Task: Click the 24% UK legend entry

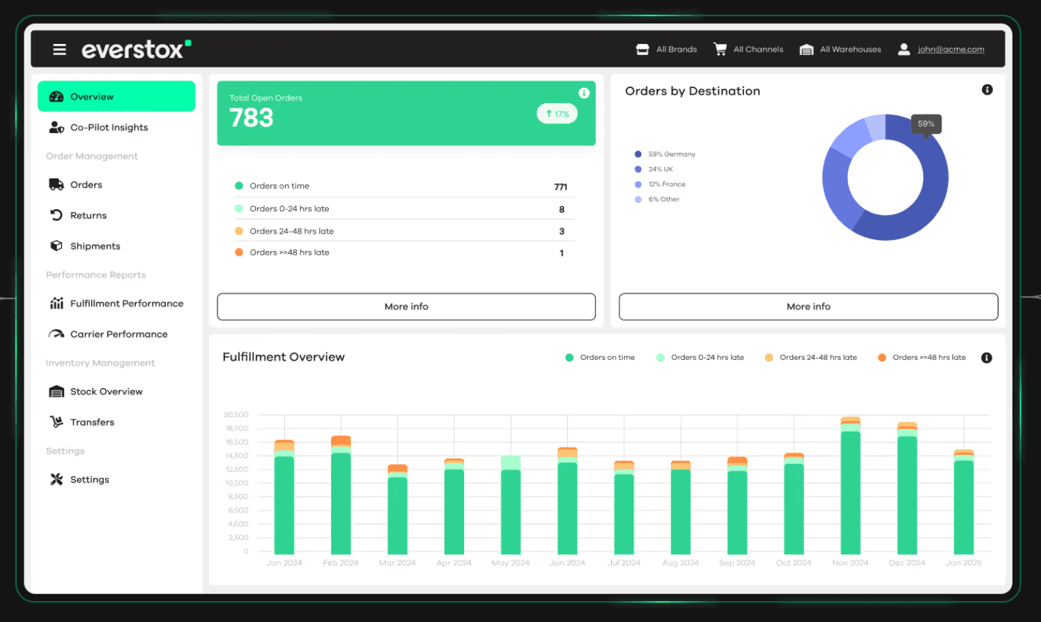Action: pyautogui.click(x=654, y=169)
